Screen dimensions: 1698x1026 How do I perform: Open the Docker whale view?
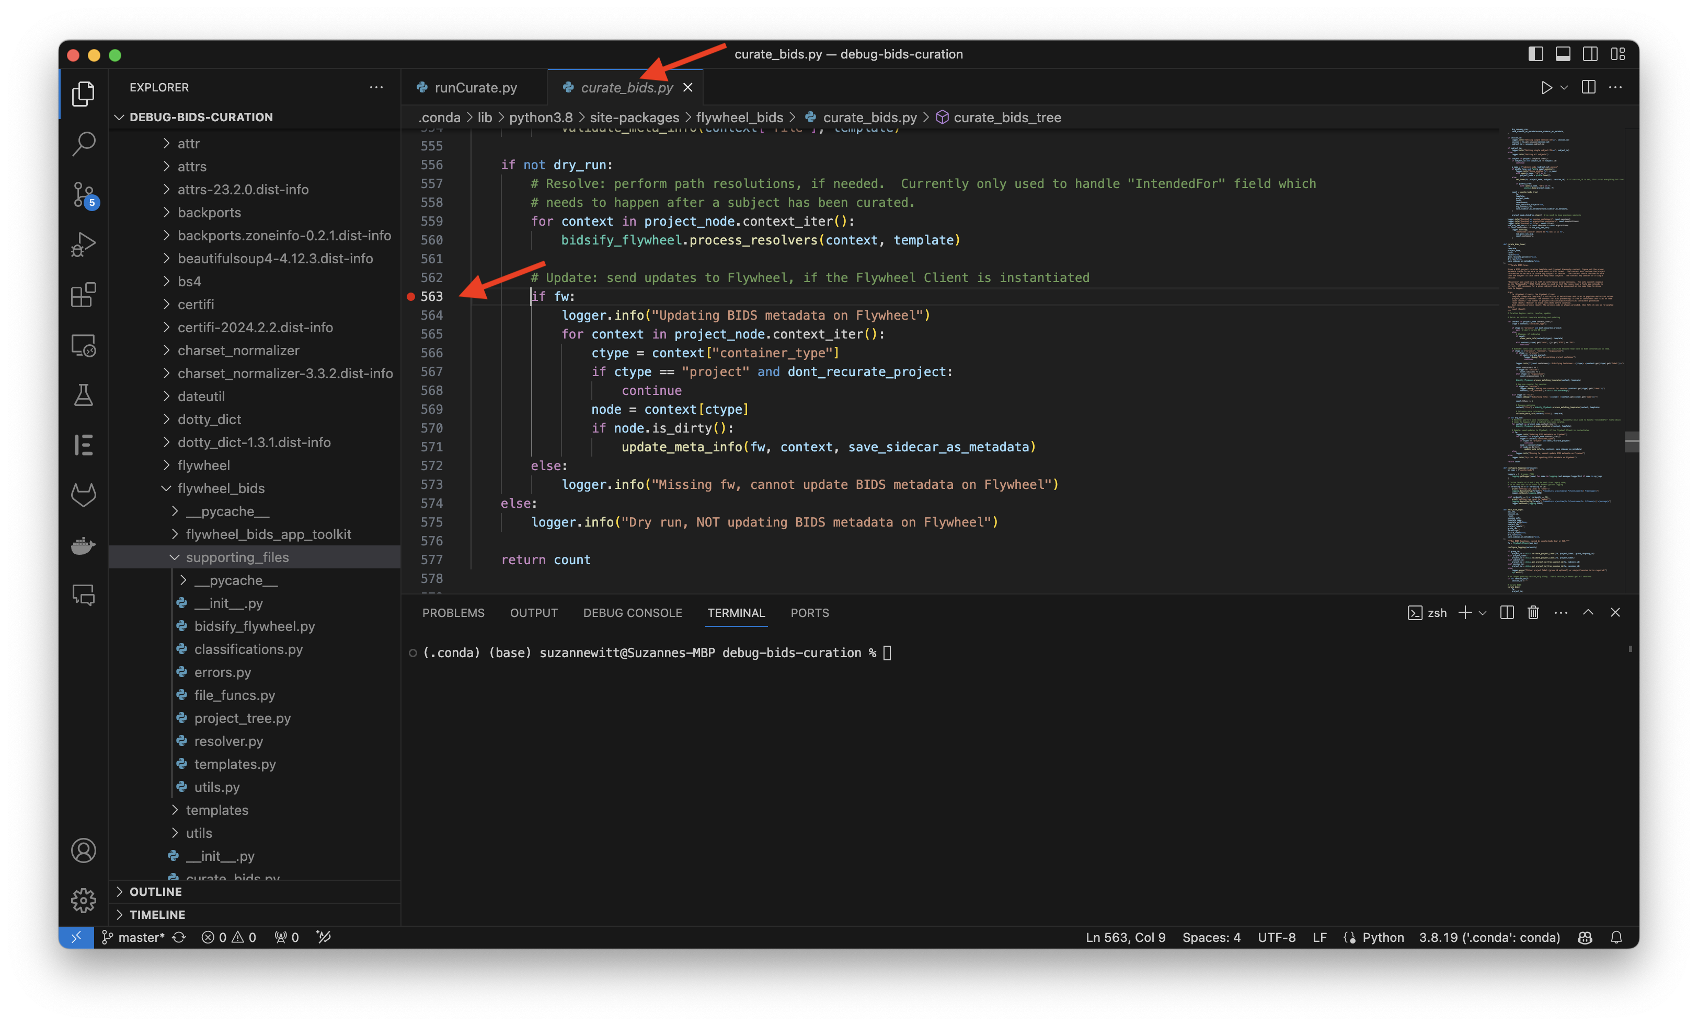[84, 545]
